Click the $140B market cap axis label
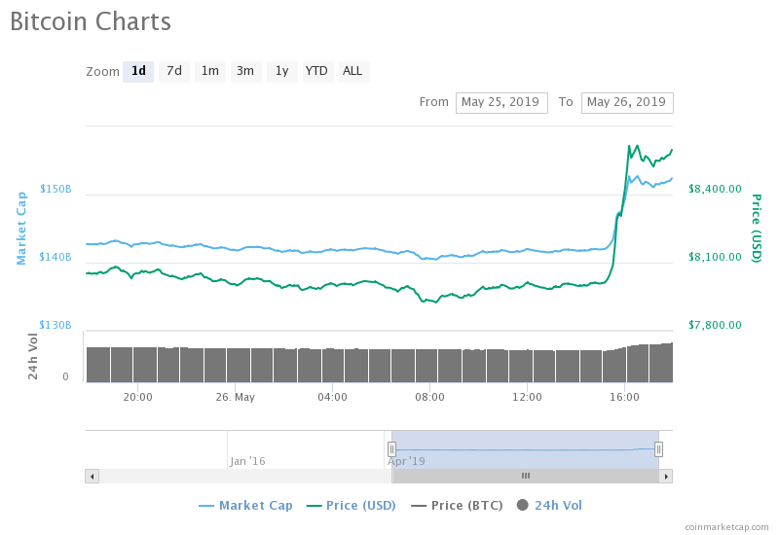The width and height of the screenshot is (779, 535). [56, 257]
